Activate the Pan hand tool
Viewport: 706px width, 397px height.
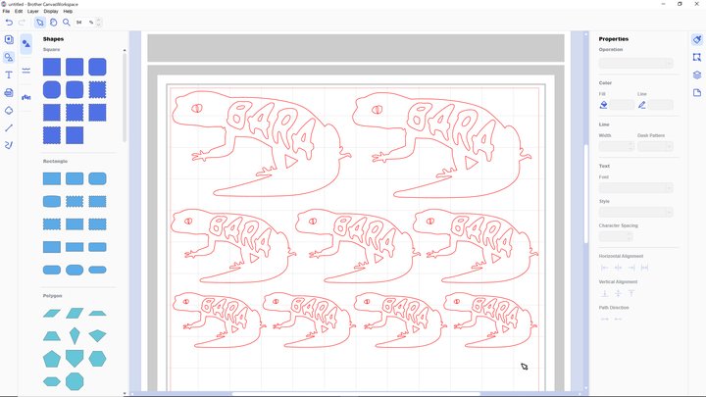(x=54, y=22)
